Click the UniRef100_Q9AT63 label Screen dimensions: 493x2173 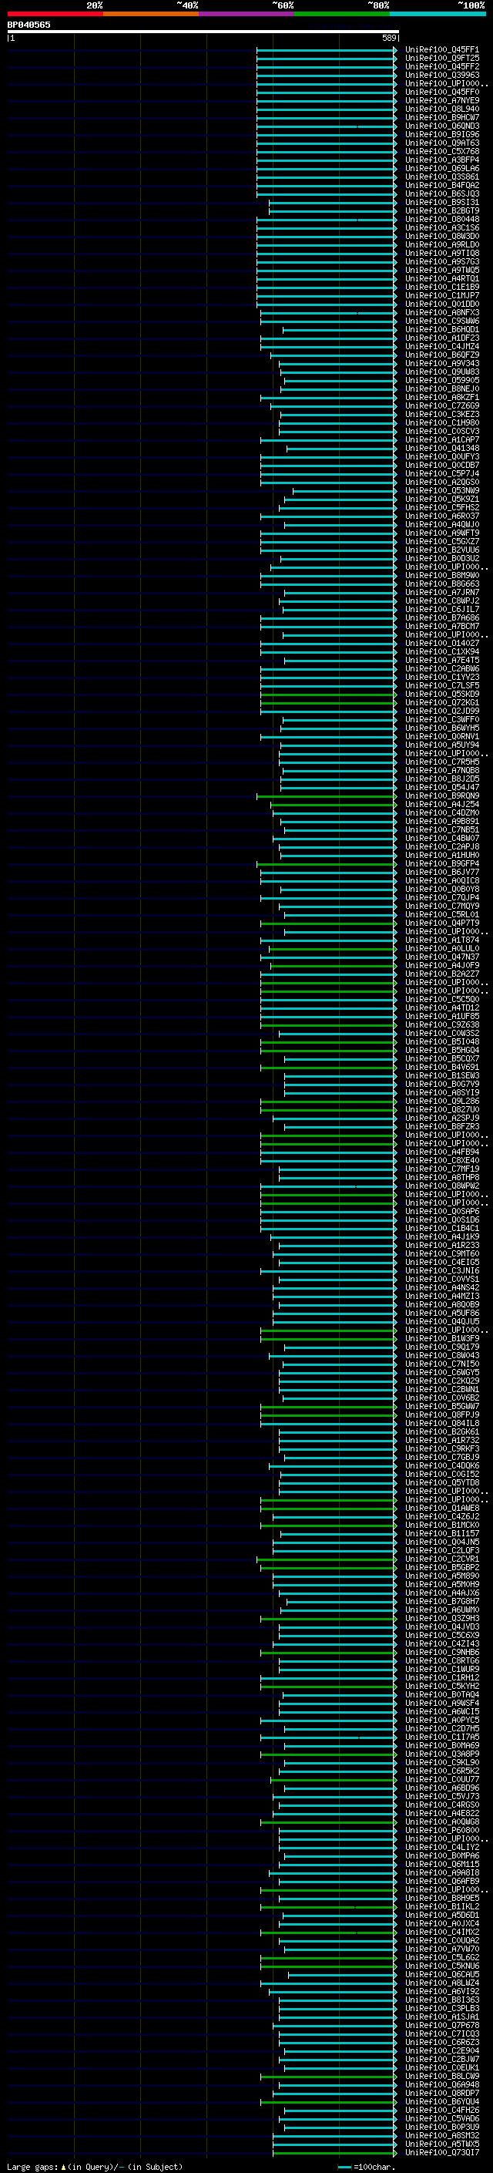[442, 143]
